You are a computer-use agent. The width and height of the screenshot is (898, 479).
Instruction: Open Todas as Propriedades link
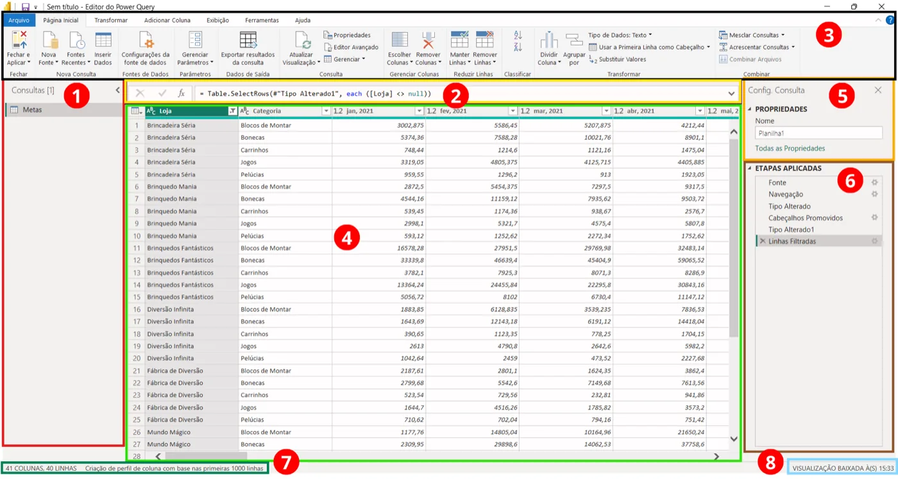[790, 148]
